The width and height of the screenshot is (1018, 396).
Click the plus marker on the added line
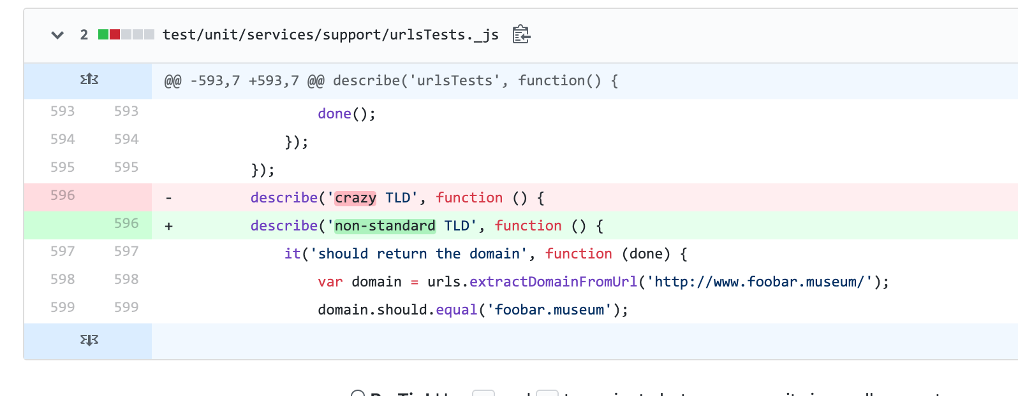[x=168, y=226]
